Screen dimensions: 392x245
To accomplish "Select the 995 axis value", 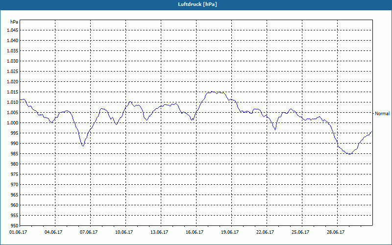I will click(x=15, y=133).
